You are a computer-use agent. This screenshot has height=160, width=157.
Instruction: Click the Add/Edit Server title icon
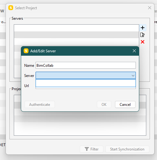[x=26, y=51]
